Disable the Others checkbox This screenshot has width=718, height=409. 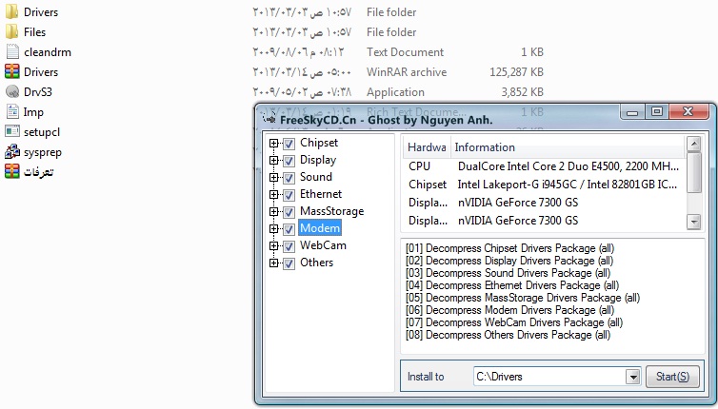pyautogui.click(x=289, y=263)
